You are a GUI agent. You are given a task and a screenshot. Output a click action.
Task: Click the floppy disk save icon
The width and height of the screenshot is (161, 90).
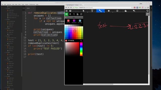(81, 14)
